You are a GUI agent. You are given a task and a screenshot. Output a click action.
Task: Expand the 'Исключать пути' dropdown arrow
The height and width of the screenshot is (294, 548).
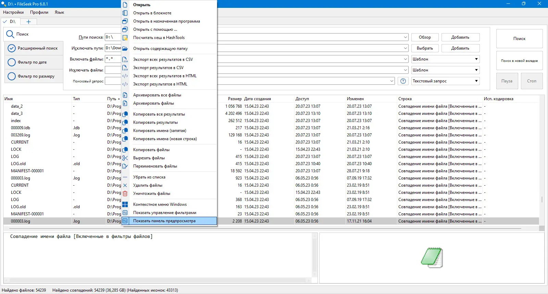[x=406, y=48]
